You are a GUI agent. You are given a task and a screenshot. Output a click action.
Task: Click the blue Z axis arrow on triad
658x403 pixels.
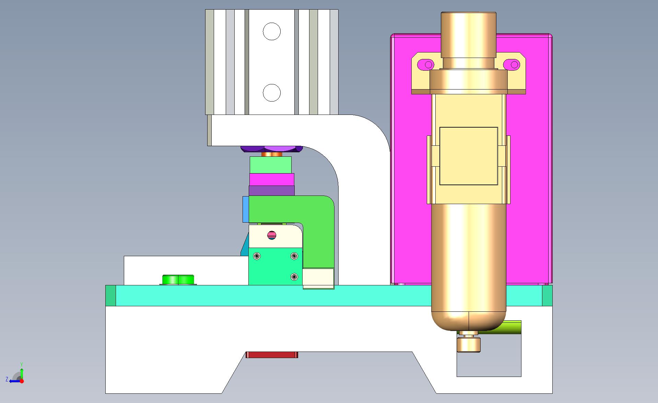coord(13,381)
